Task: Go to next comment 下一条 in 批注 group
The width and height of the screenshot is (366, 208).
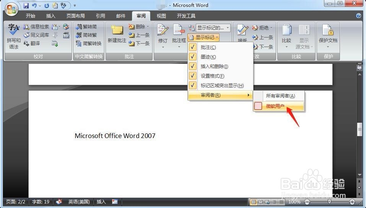Action: (x=139, y=44)
